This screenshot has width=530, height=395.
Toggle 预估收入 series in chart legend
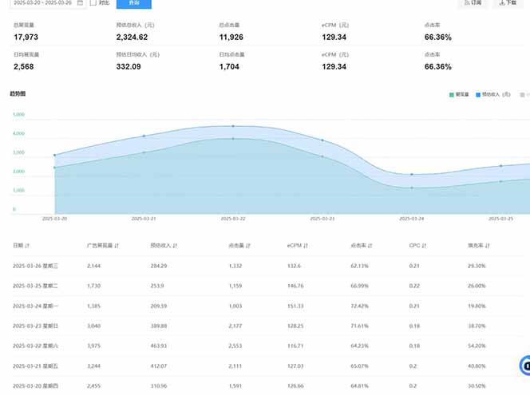click(490, 94)
